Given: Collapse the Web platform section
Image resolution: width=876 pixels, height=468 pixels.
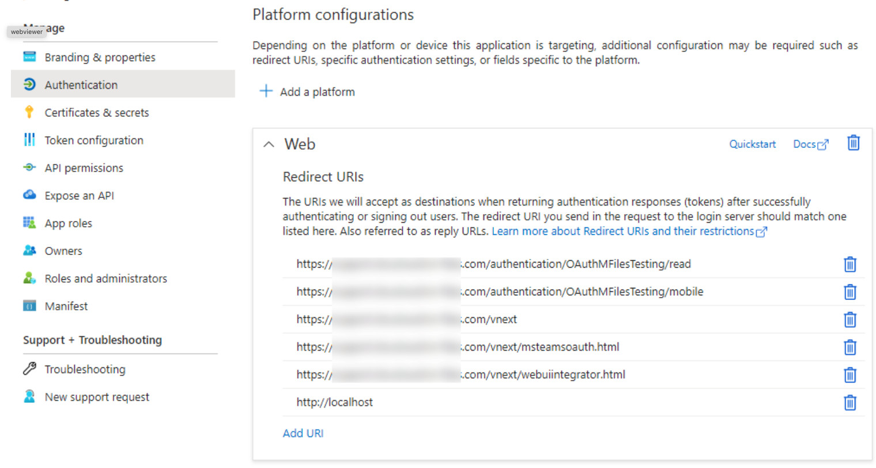Looking at the screenshot, I should coord(269,144).
